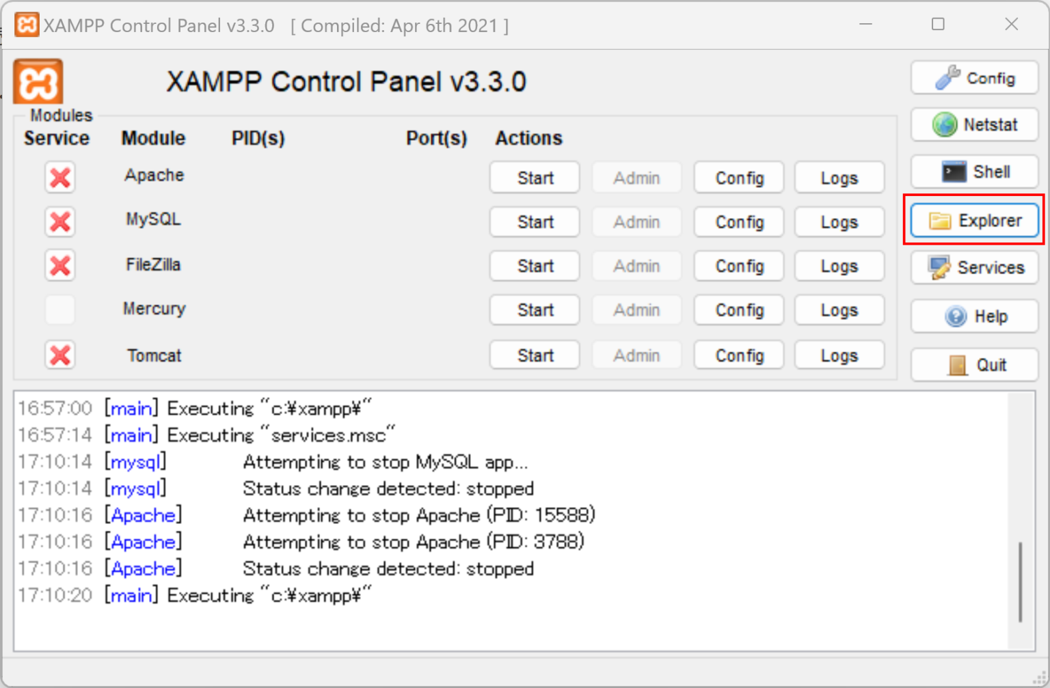Open Netstat via the globe icon
Screen dimensions: 1050x688
pos(945,124)
